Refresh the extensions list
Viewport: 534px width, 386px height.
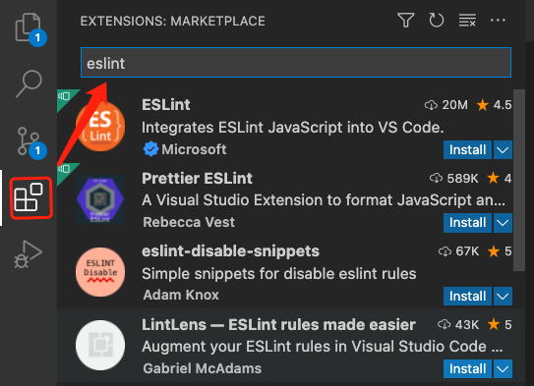(437, 21)
